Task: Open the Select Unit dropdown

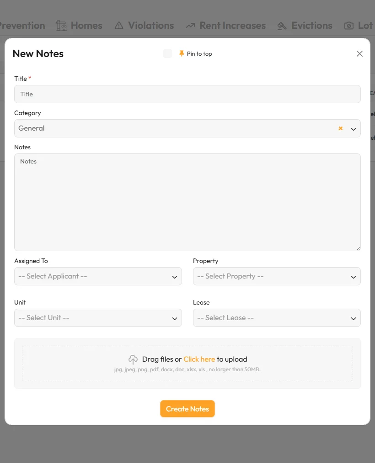Action: coord(98,318)
